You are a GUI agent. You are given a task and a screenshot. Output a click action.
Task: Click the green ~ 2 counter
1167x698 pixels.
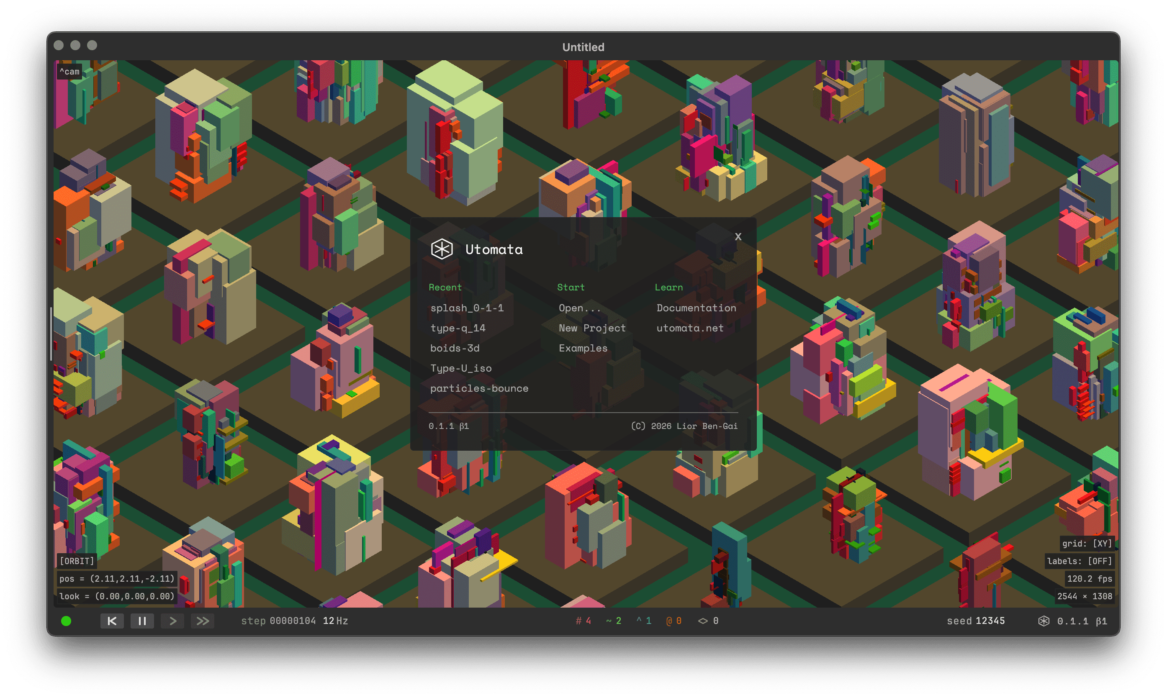tap(614, 621)
